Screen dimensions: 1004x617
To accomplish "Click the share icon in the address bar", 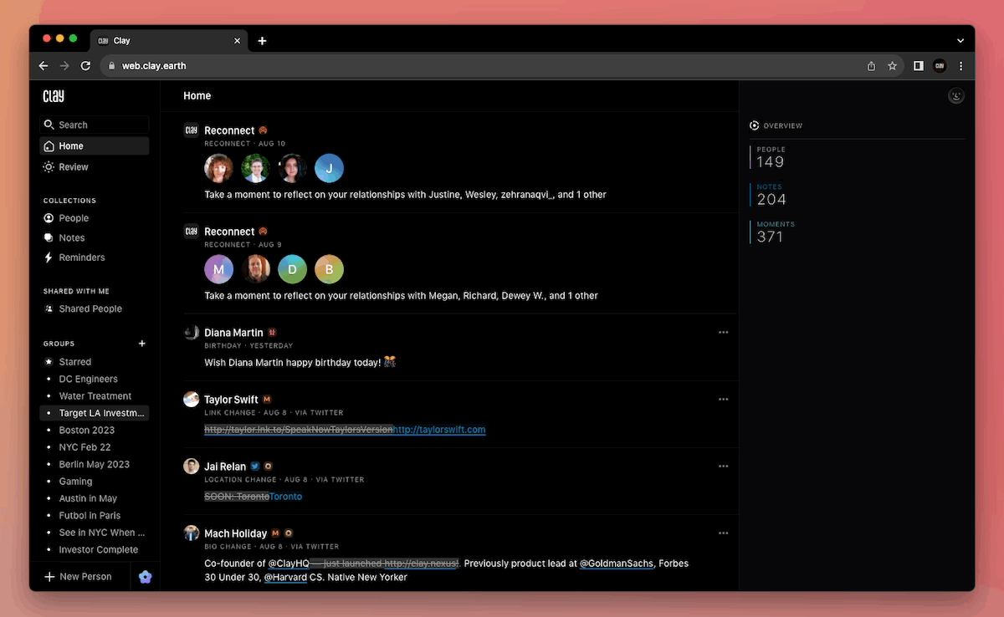I will (x=871, y=65).
